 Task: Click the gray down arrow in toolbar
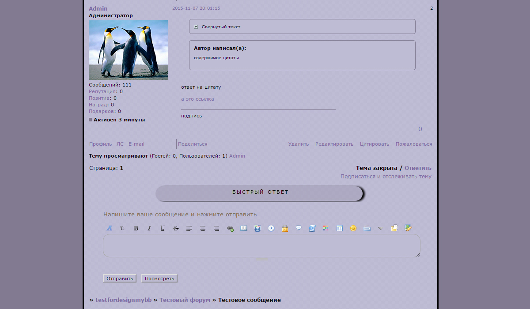click(x=380, y=228)
